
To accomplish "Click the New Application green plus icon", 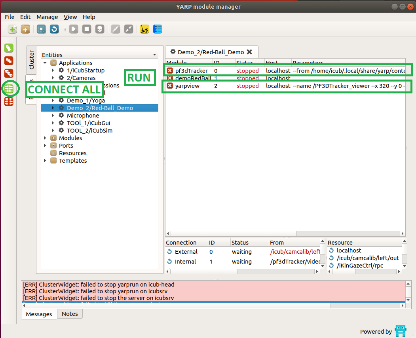I will click(12, 29).
